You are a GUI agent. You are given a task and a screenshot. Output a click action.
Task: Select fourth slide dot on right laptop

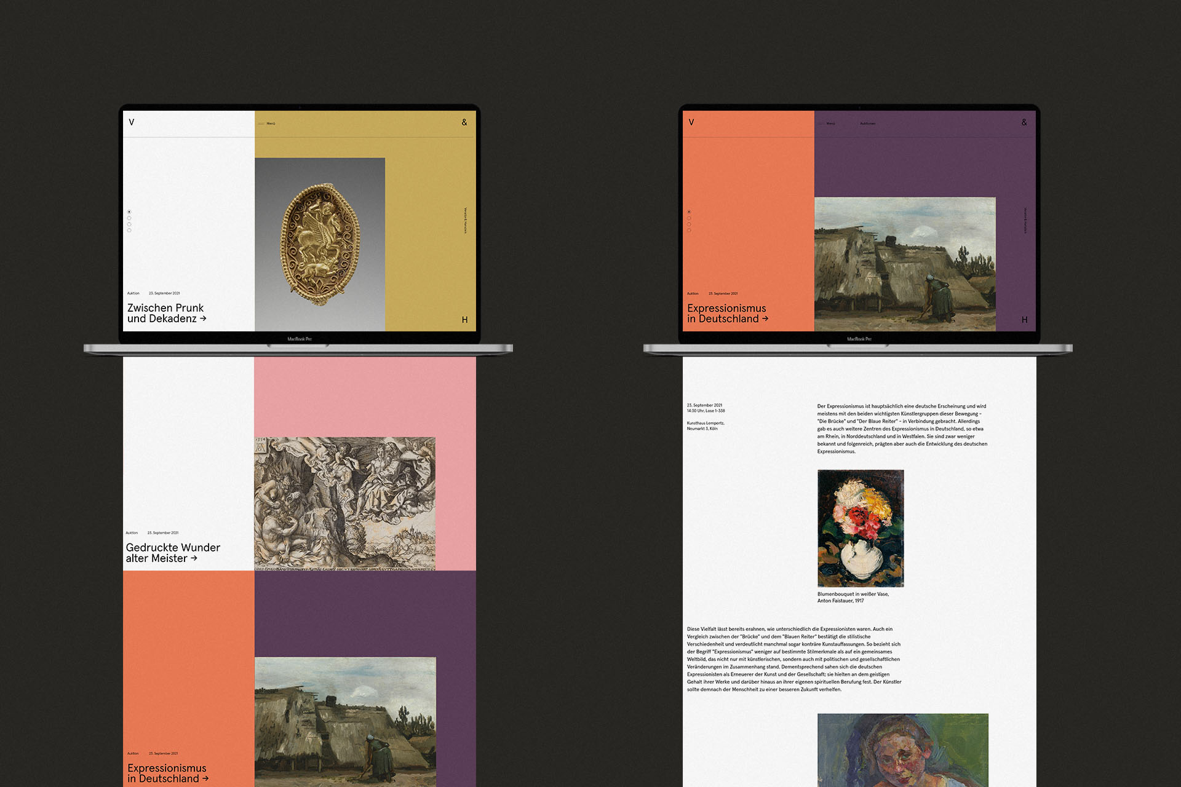(x=689, y=231)
